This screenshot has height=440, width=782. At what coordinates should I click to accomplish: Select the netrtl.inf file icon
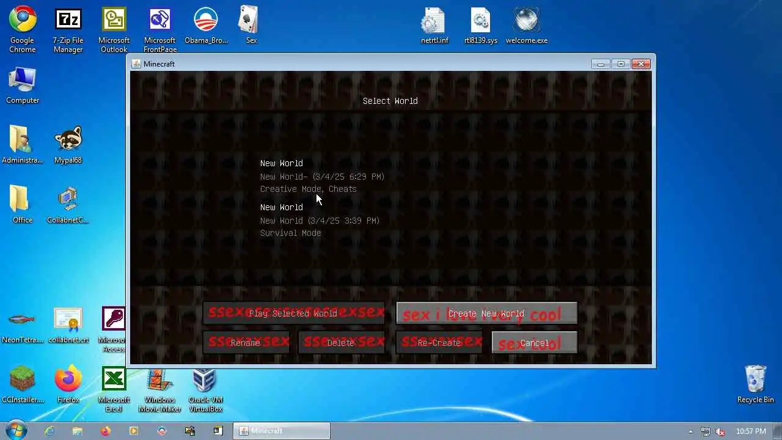(434, 26)
